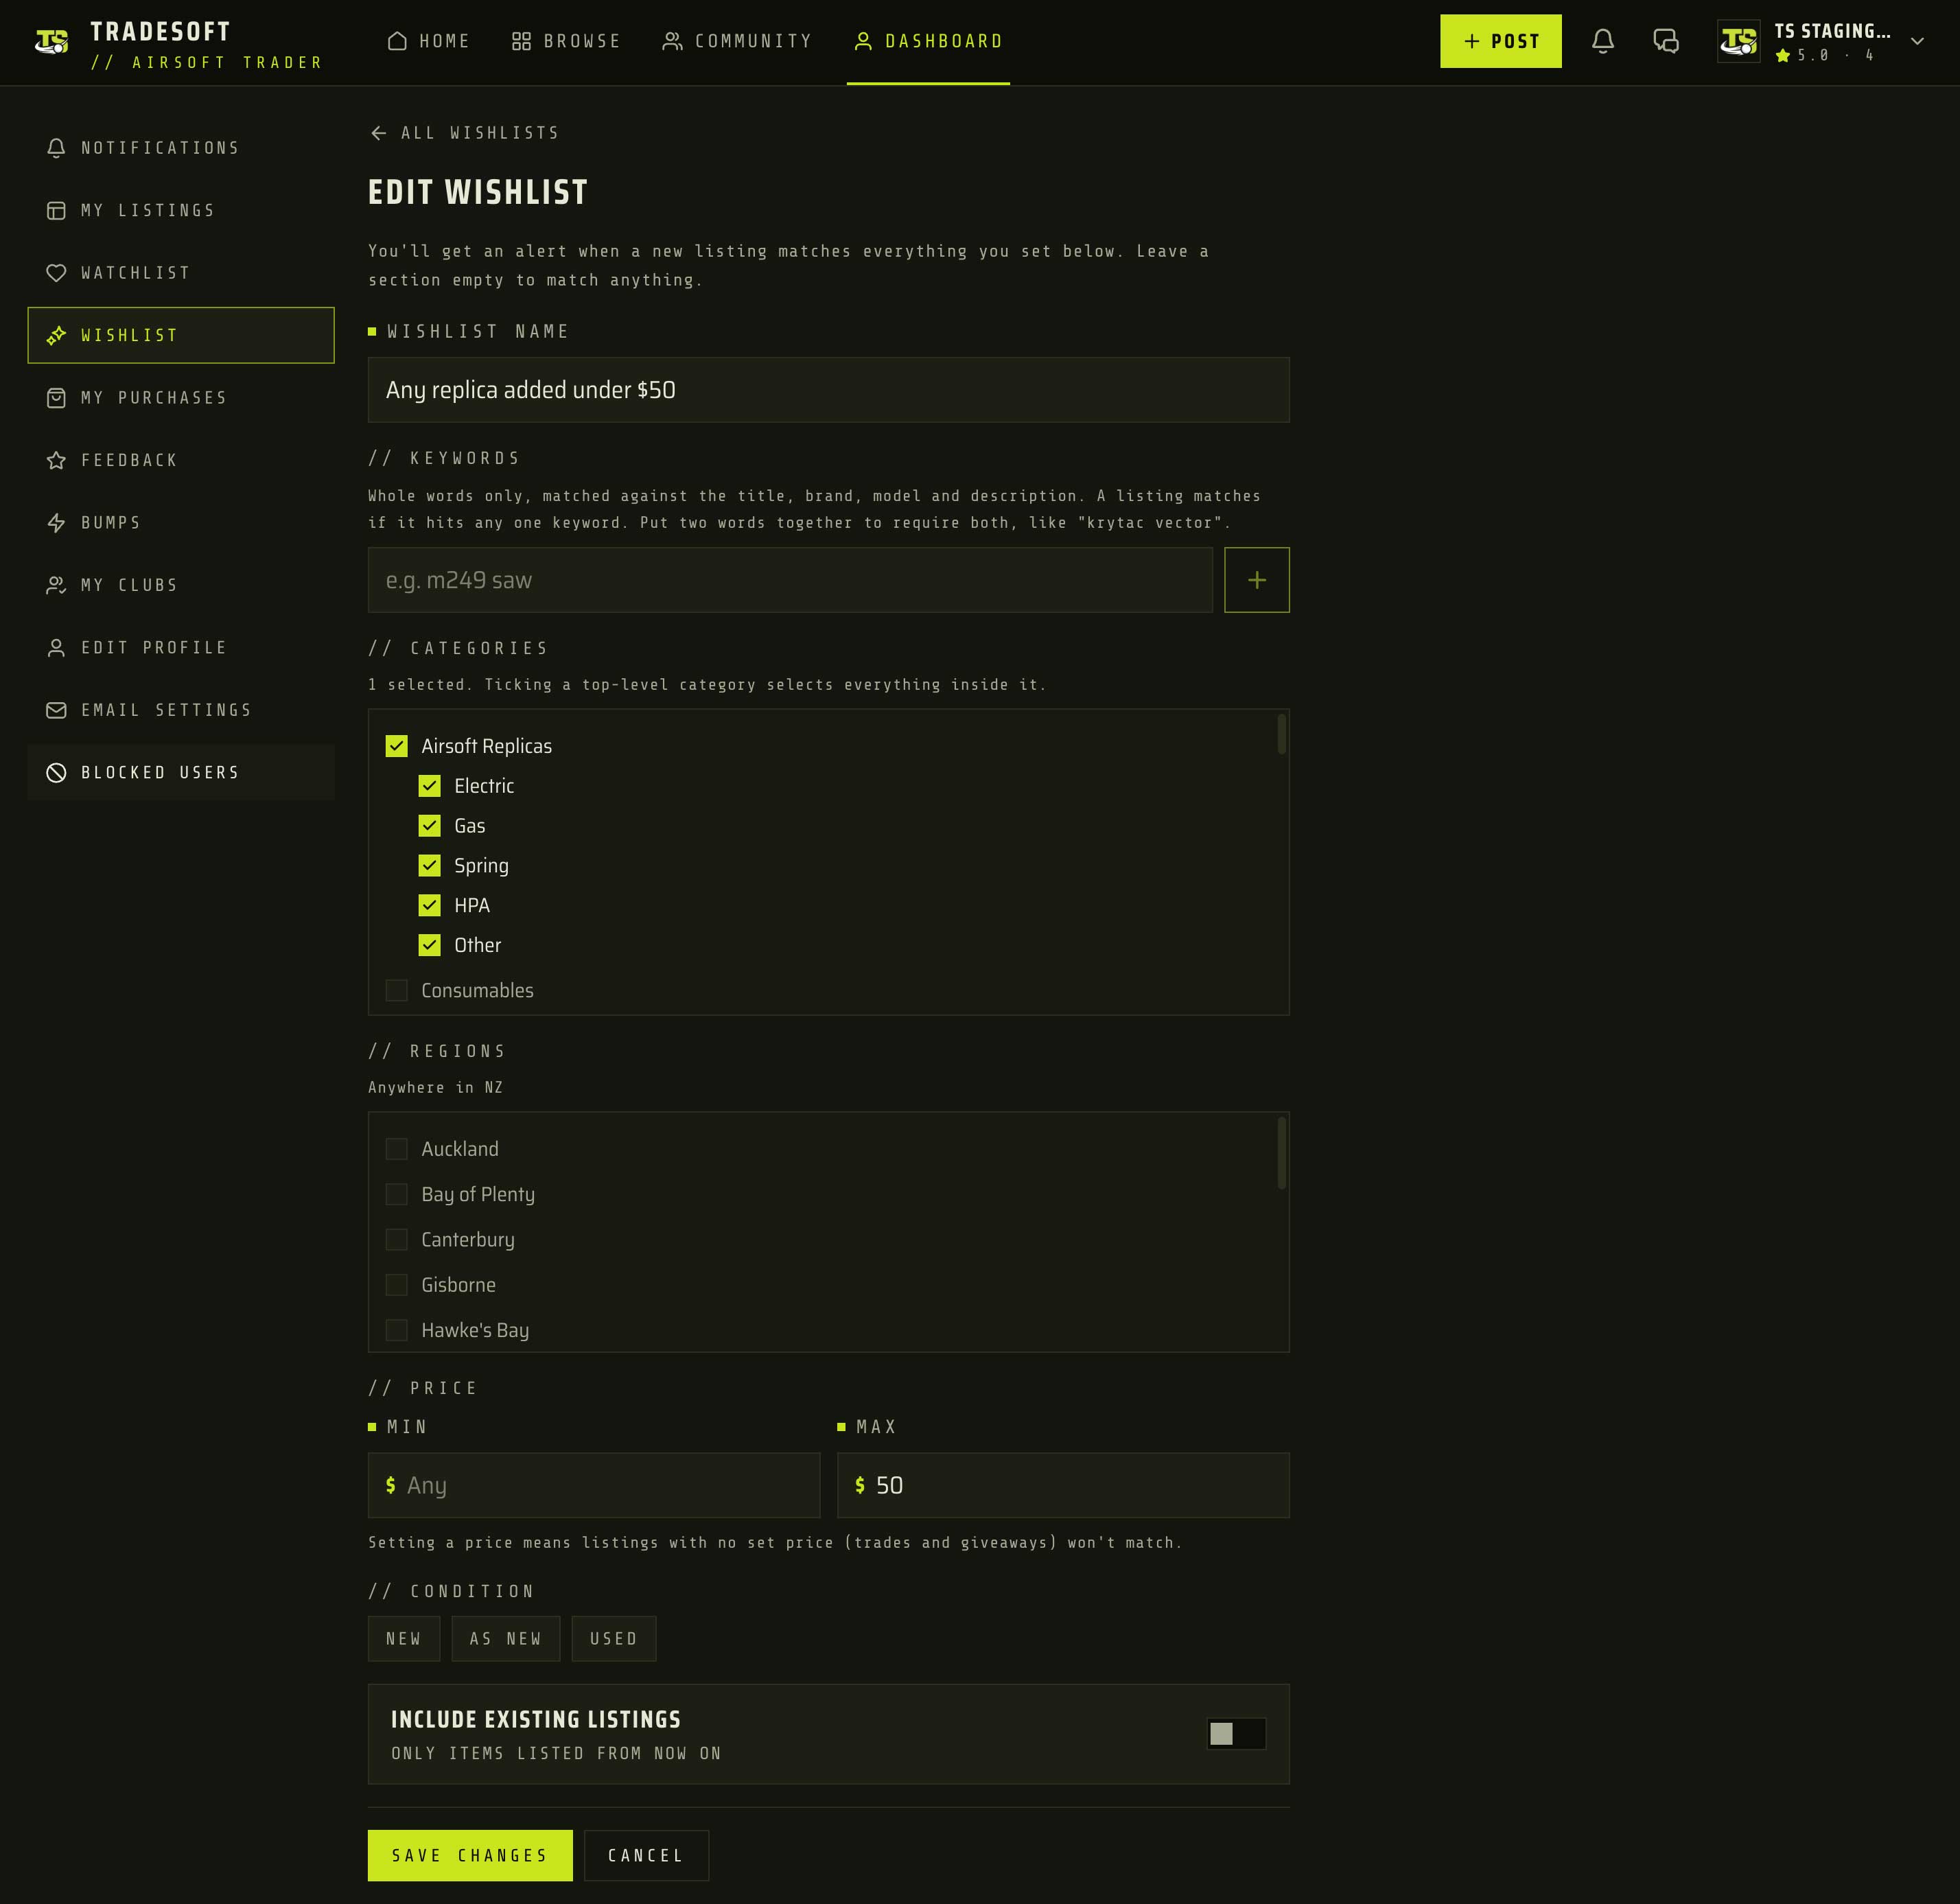Open Feedback star icon item
This screenshot has height=1904, width=1960.
pyautogui.click(x=181, y=460)
